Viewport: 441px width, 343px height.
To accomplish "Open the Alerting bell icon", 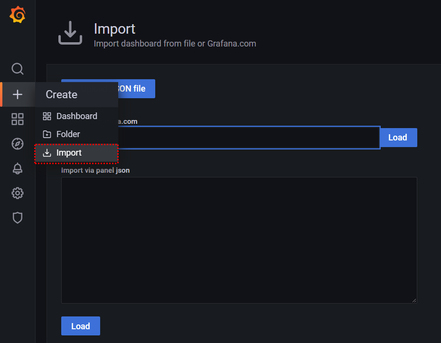I will [x=18, y=168].
